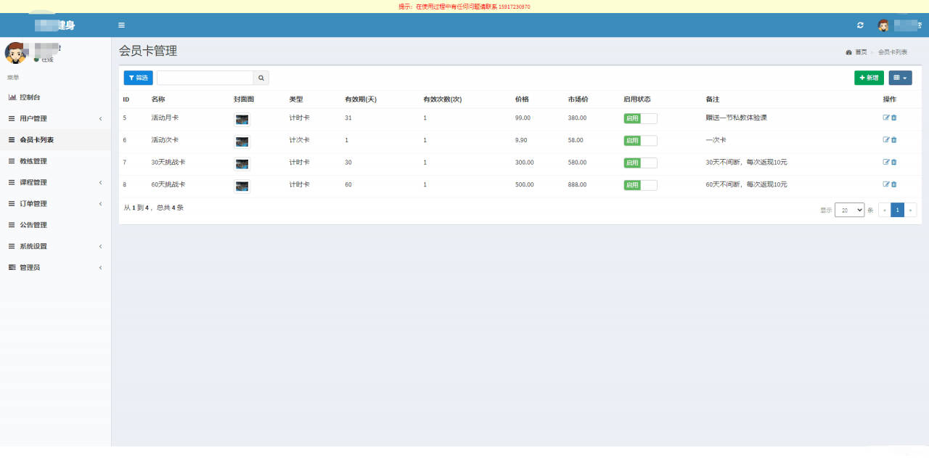Screen dimensions: 929x458
Task: Toggle 启用 switch for 60天挑战卡
Action: point(640,185)
